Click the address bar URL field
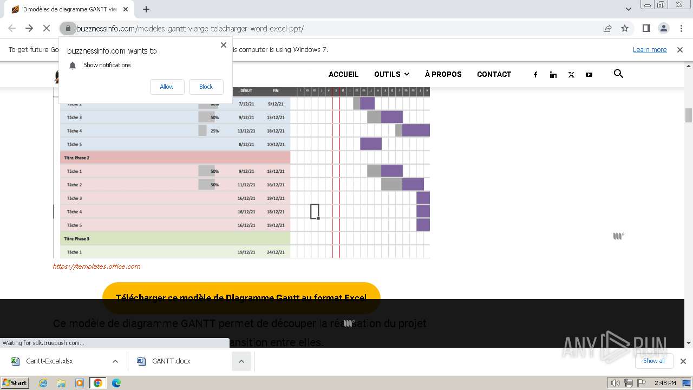The width and height of the screenshot is (693, 390). click(x=336, y=28)
